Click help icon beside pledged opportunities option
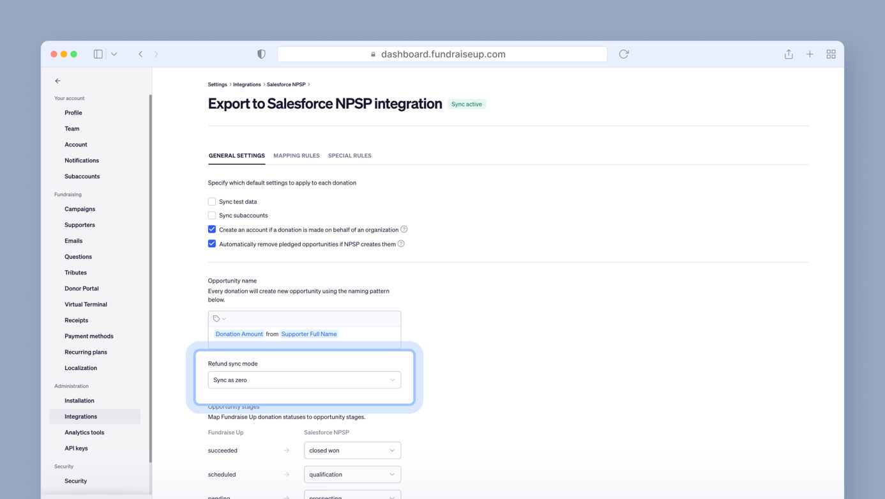Screen dimensions: 885x499 click(x=401, y=243)
